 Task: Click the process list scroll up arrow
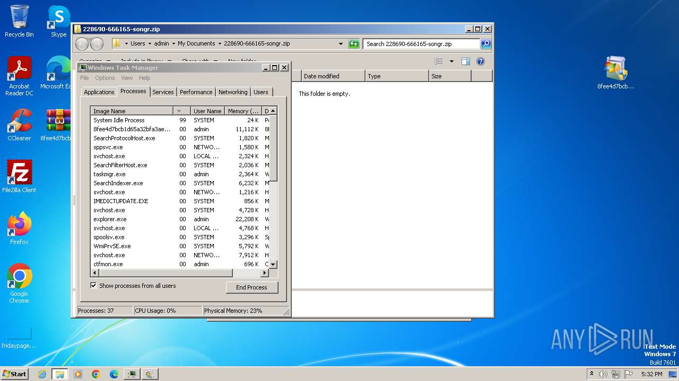pos(274,111)
